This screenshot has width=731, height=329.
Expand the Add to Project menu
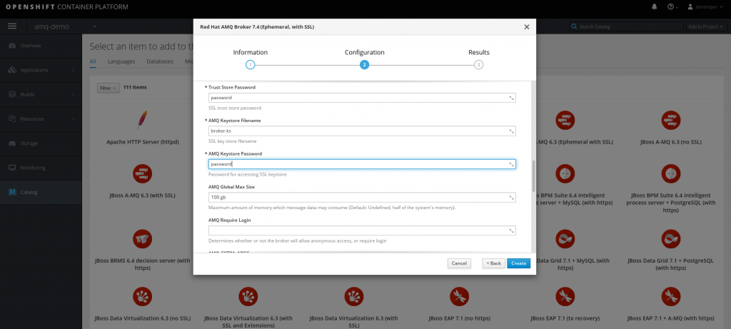pos(706,26)
